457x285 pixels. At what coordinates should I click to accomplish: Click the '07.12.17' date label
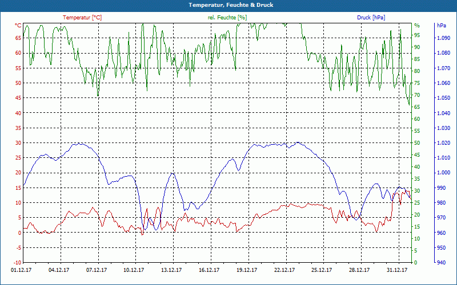[x=97, y=270]
